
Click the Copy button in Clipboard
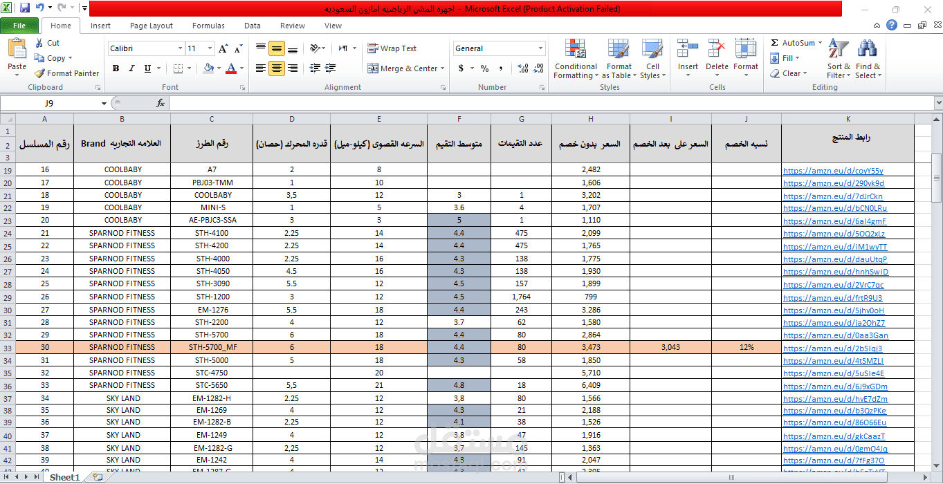pyautogui.click(x=53, y=58)
